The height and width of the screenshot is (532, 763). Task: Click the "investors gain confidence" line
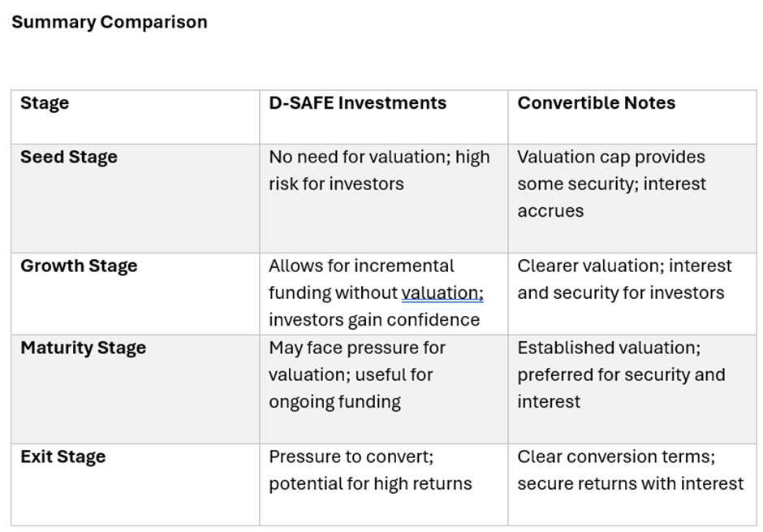tap(374, 319)
